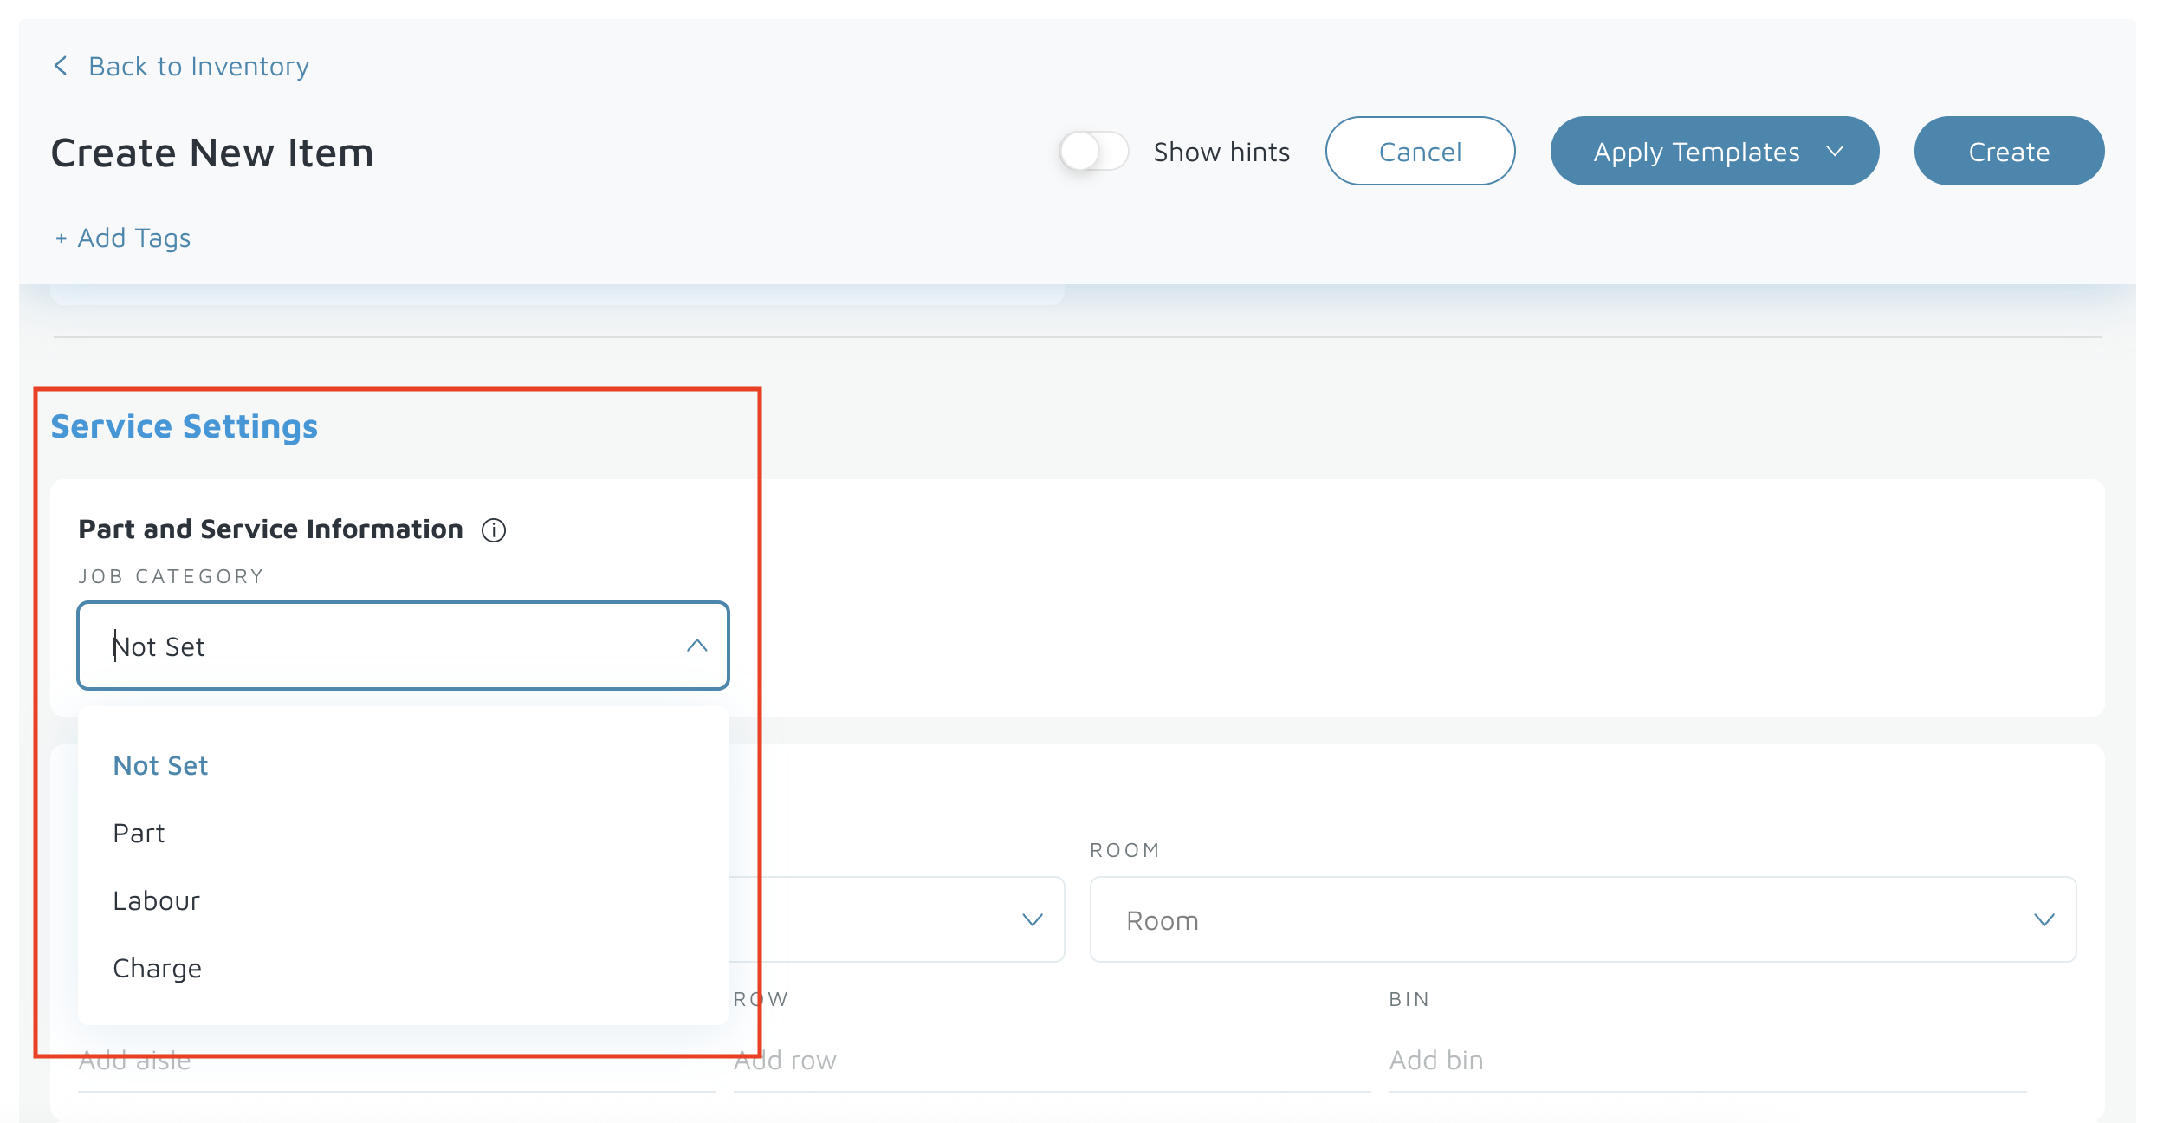Click the Service Settings heading
Image resolution: width=2157 pixels, height=1123 pixels.
click(x=185, y=427)
